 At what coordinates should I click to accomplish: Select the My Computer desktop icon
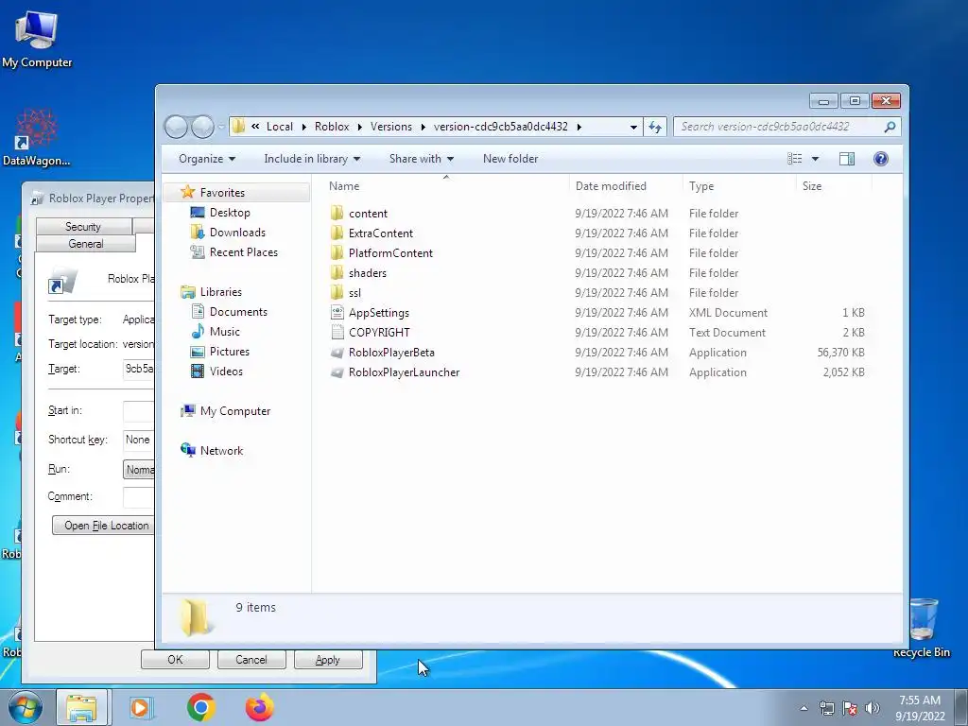37,39
